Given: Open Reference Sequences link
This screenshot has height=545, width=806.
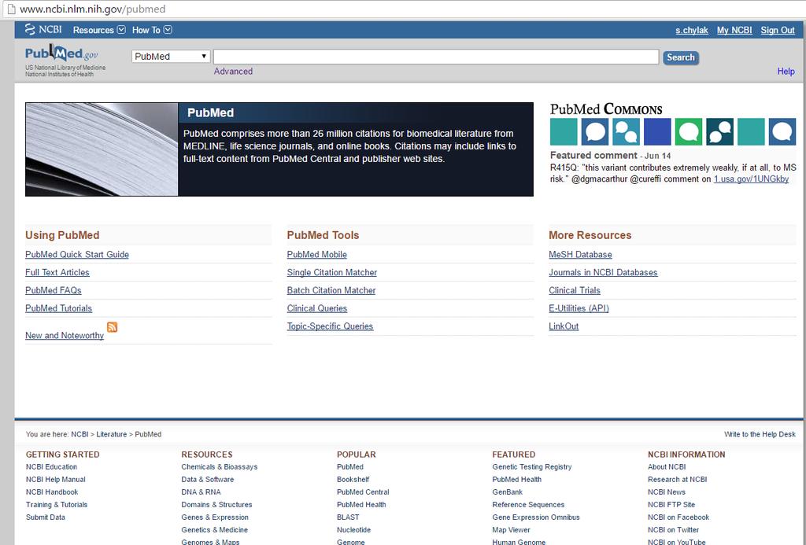Looking at the screenshot, I should coord(528,504).
